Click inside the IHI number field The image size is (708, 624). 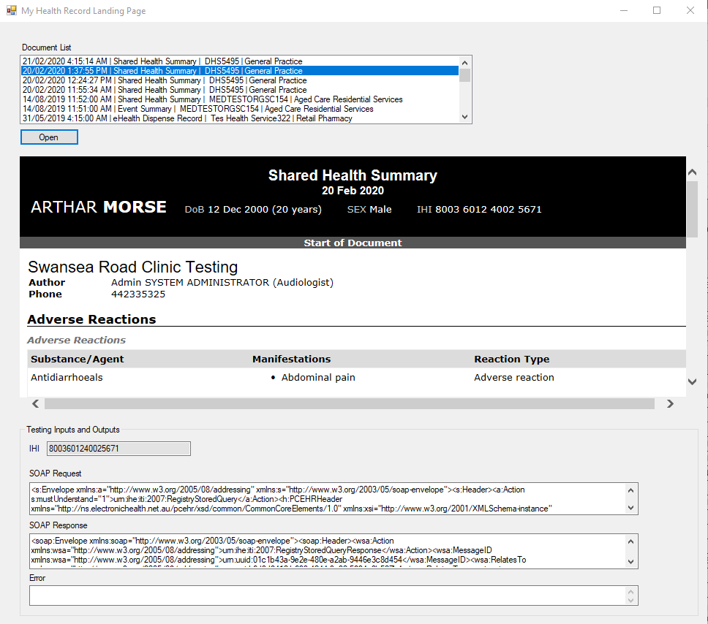[117, 449]
